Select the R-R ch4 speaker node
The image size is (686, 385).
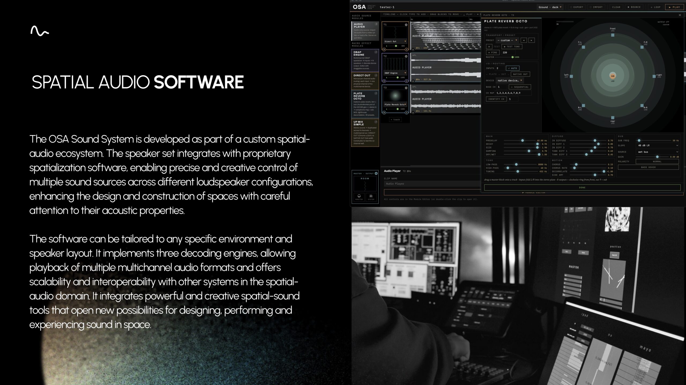642,106
